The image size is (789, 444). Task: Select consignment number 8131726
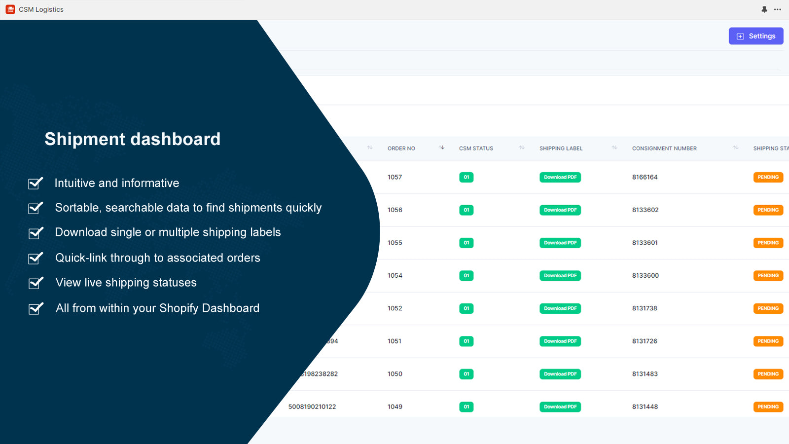(x=645, y=341)
